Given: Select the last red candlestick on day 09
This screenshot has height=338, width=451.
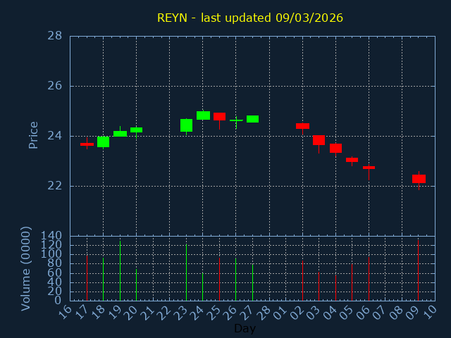Looking at the screenshot, I should click(x=419, y=179).
